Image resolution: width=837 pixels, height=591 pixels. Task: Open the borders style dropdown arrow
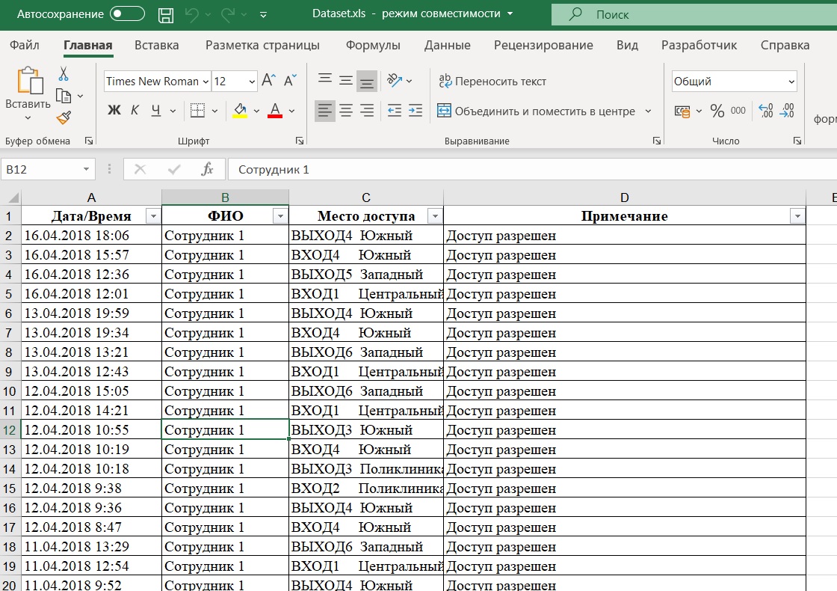(214, 111)
